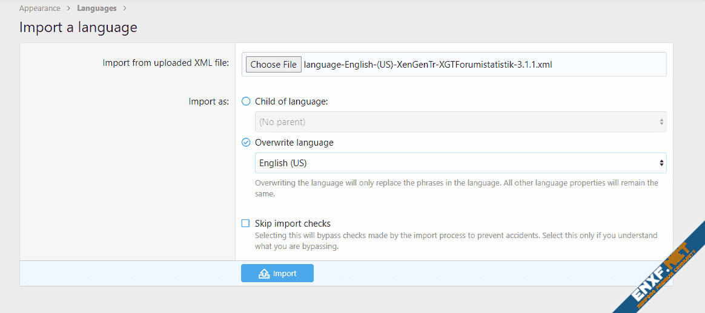This screenshot has width=705, height=313.
Task: Enable the 'Skip import checks' checkbox
Action: pos(246,224)
